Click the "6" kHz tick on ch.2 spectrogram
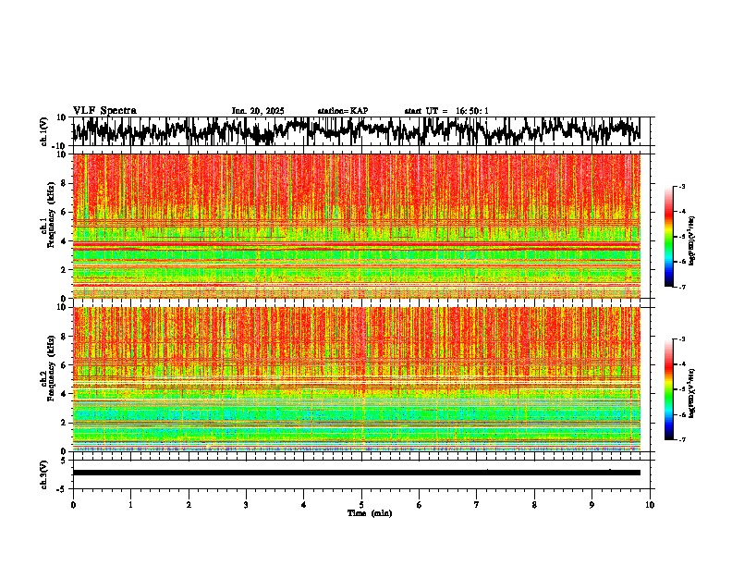The height and width of the screenshot is (566, 732). 65,364
